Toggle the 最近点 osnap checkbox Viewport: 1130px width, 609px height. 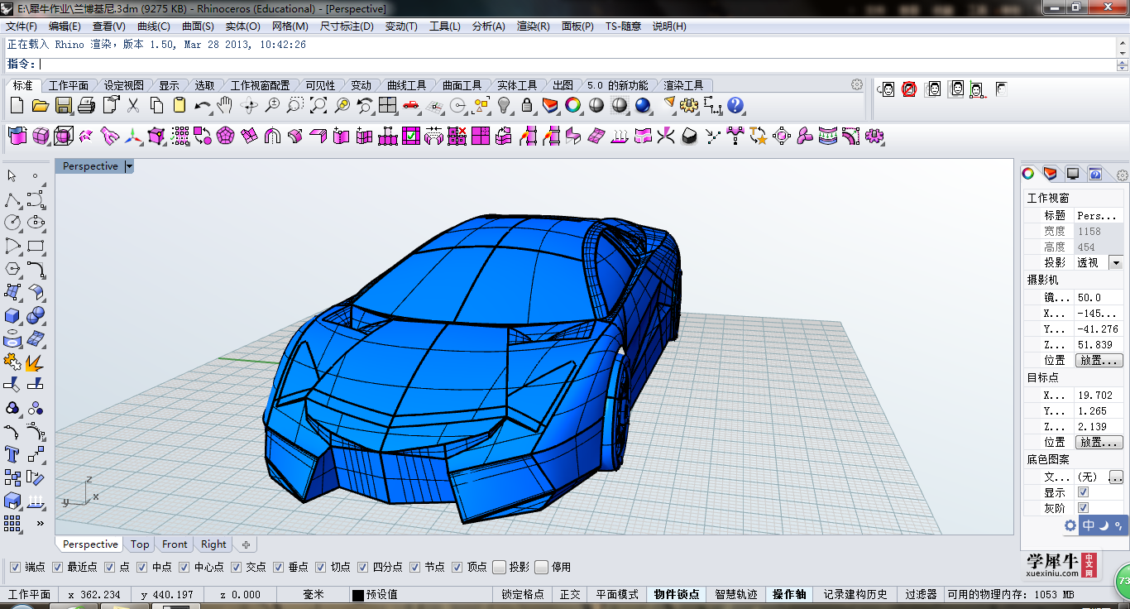[57, 567]
